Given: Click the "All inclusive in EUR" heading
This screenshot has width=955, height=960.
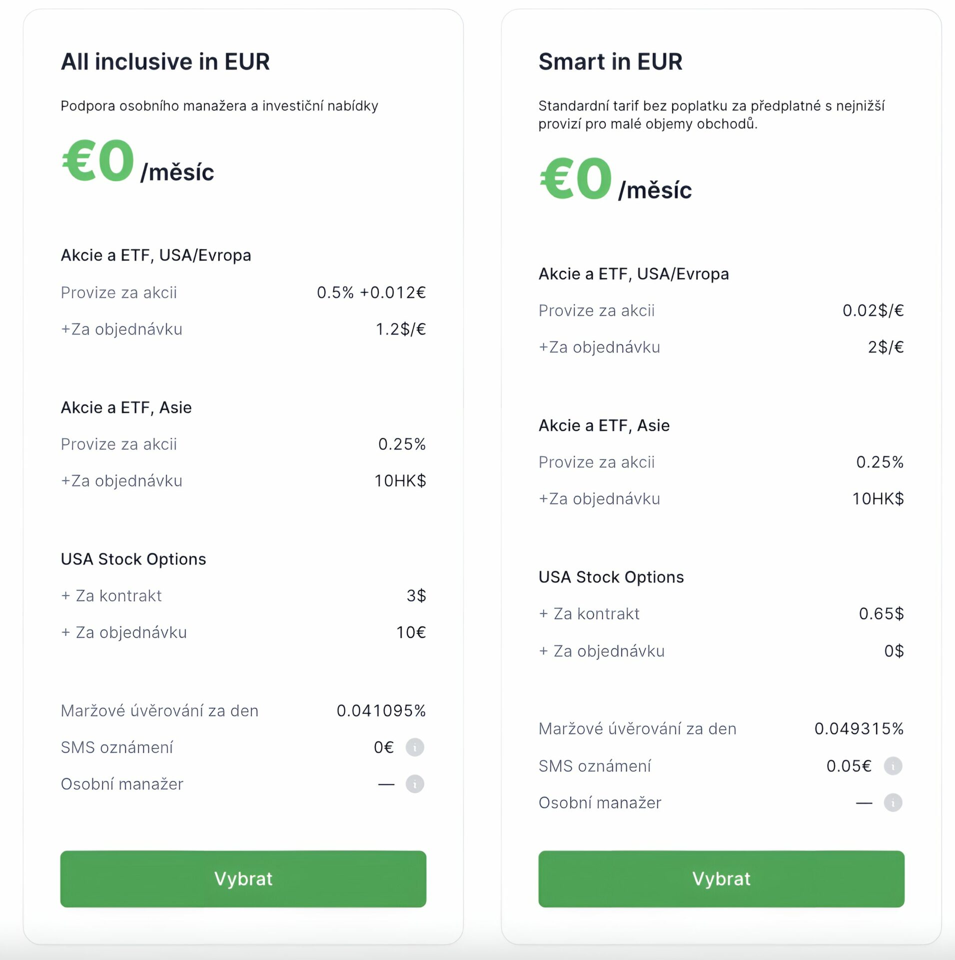Looking at the screenshot, I should point(165,62).
